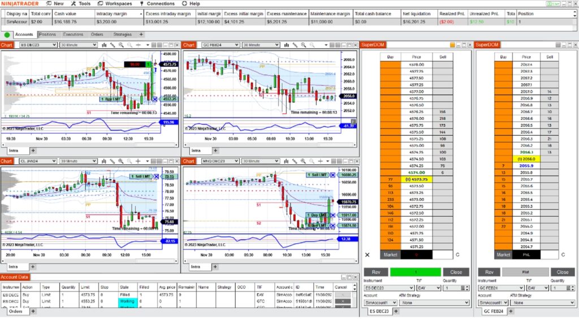Open the CL JAN24 chart instrument dropdown
The height and width of the screenshot is (319, 579).
coord(38,161)
